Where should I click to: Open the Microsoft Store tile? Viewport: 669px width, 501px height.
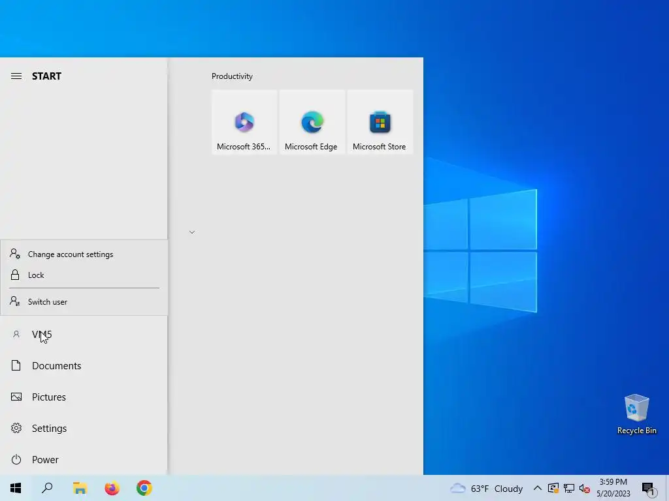(x=380, y=122)
